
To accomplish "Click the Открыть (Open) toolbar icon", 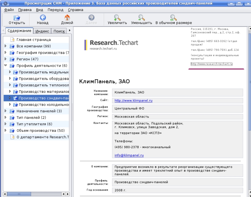I will click(17, 18).
